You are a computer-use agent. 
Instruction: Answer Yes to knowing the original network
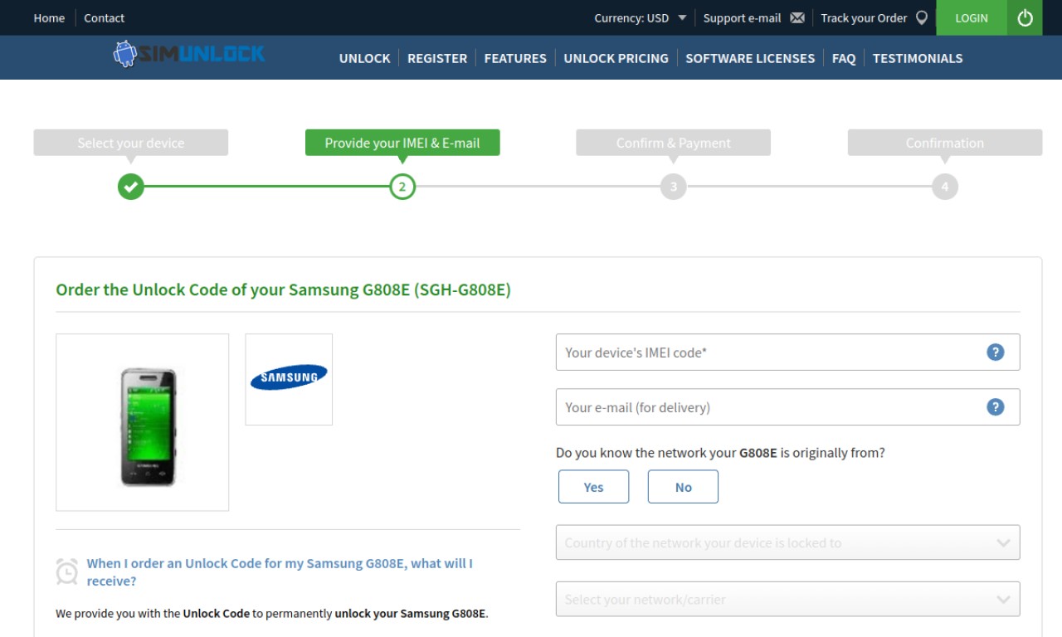(593, 487)
